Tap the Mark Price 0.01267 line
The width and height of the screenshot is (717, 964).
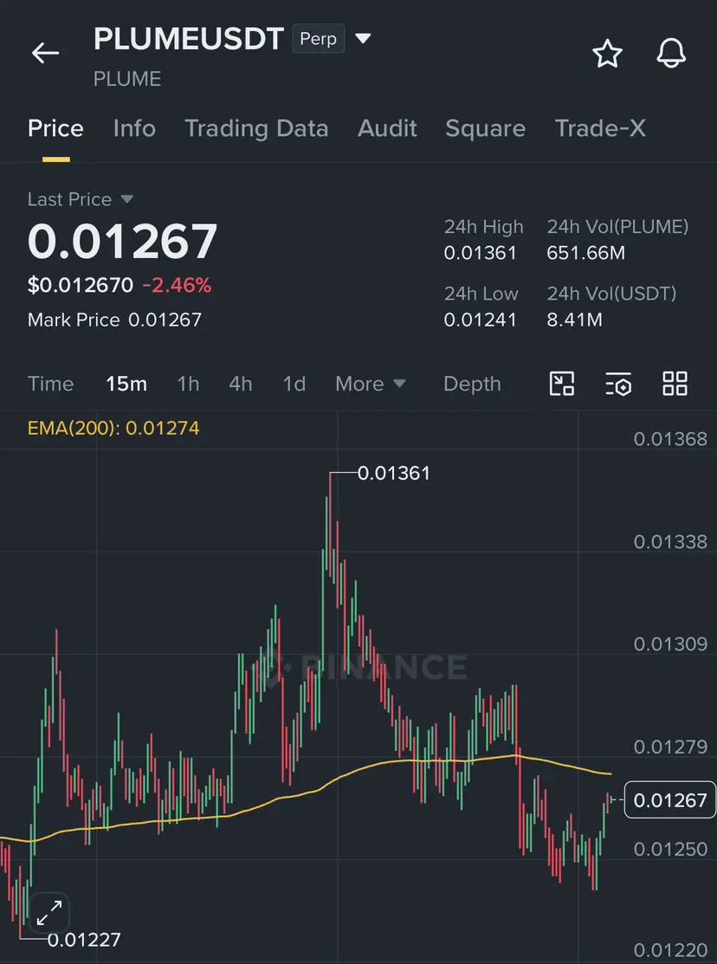(114, 320)
